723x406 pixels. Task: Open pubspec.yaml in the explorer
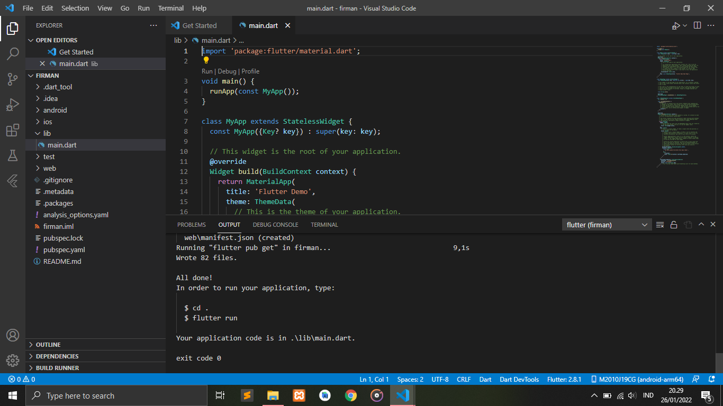[x=64, y=250]
